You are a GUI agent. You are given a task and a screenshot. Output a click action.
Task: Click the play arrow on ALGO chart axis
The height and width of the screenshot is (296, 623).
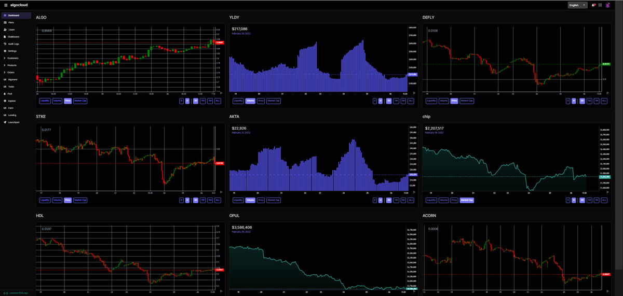tap(221, 93)
